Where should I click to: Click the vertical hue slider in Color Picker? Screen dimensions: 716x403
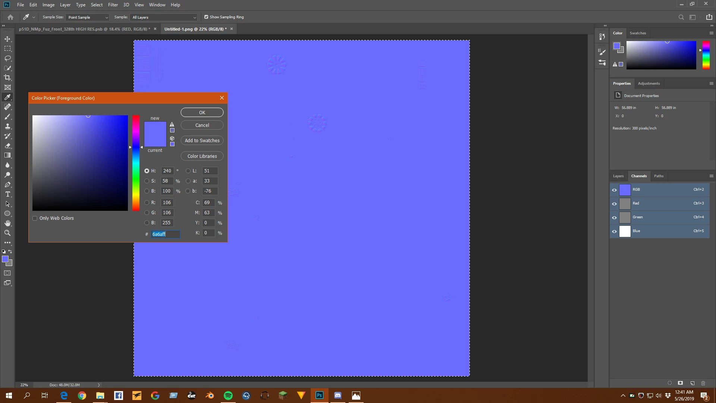pos(136,163)
